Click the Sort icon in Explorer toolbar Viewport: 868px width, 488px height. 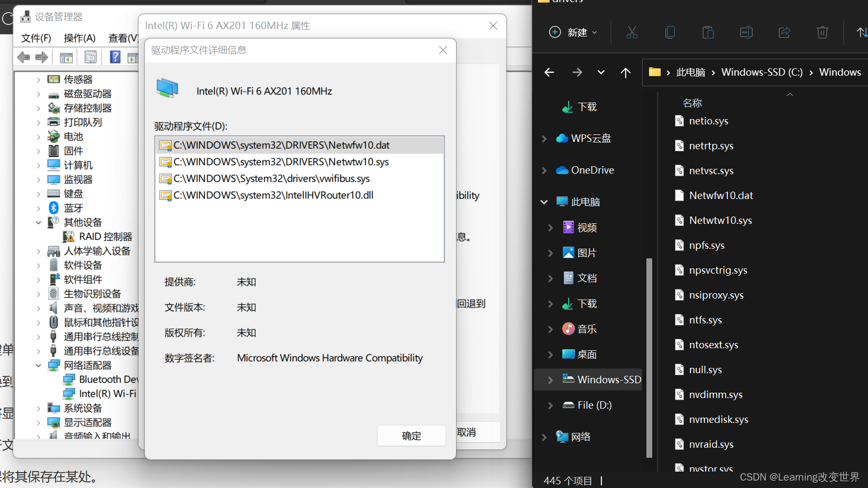[862, 32]
